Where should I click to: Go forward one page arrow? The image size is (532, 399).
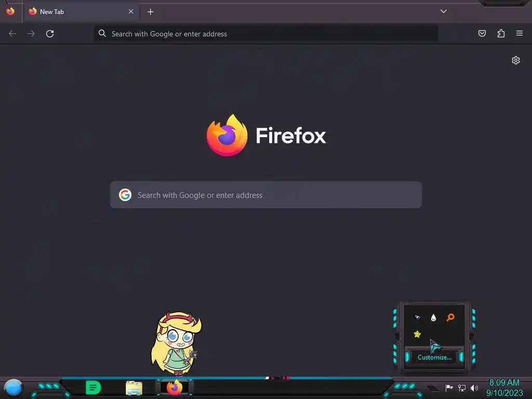31,34
